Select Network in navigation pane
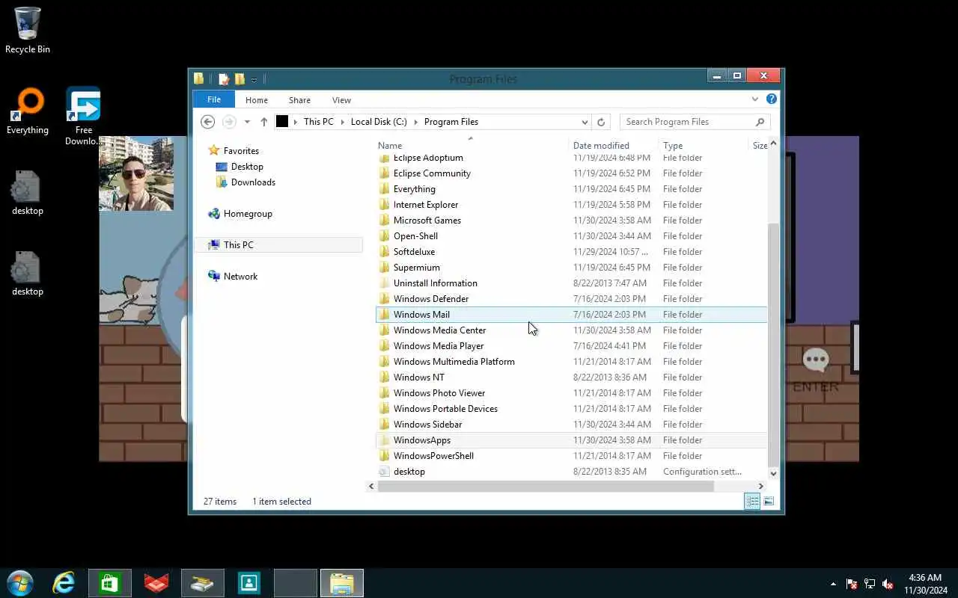Image resolution: width=958 pixels, height=598 pixels. click(x=240, y=277)
